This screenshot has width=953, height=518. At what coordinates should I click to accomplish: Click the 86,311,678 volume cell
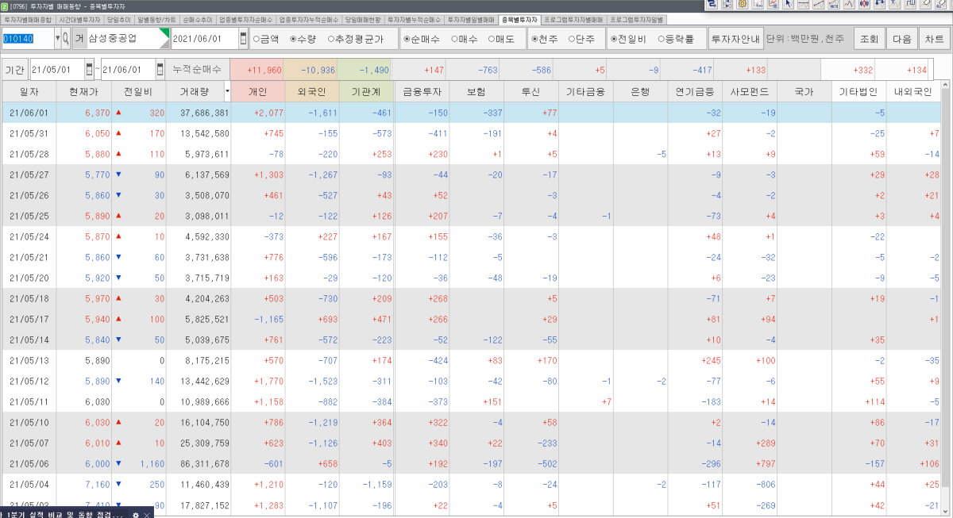(198, 462)
